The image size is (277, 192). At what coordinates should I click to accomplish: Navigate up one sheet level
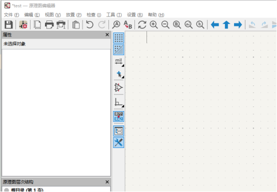pos(226,24)
